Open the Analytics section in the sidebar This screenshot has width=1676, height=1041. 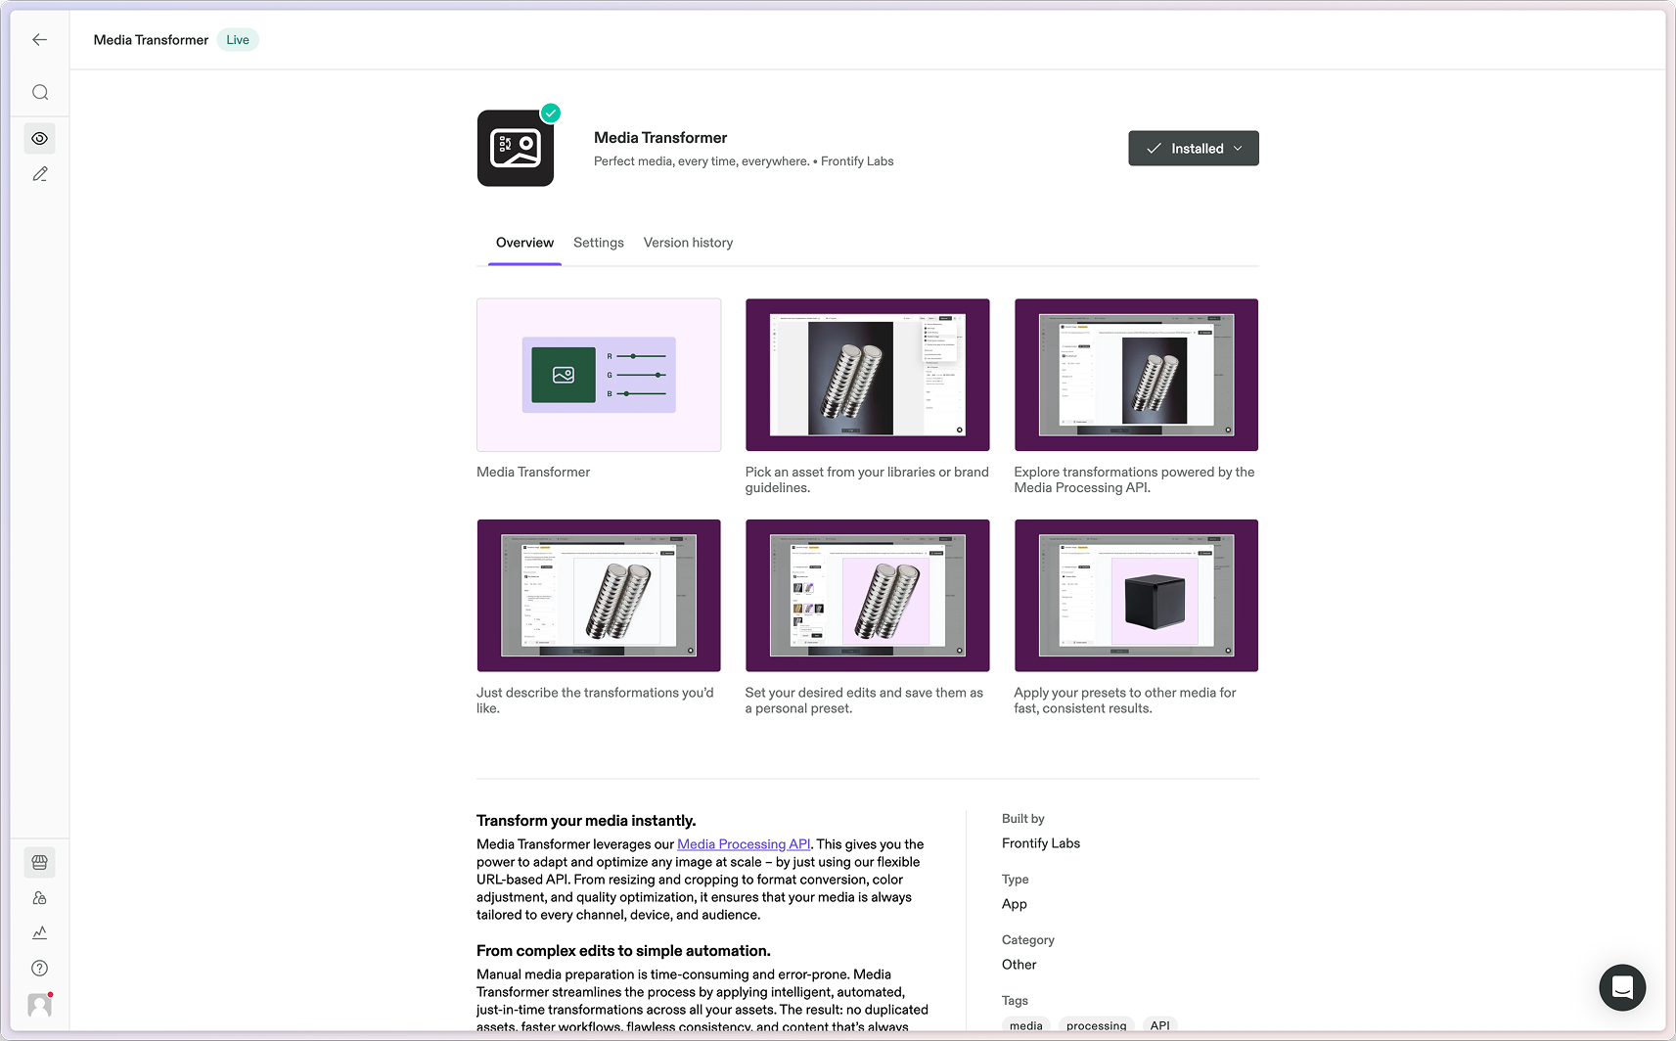click(39, 932)
